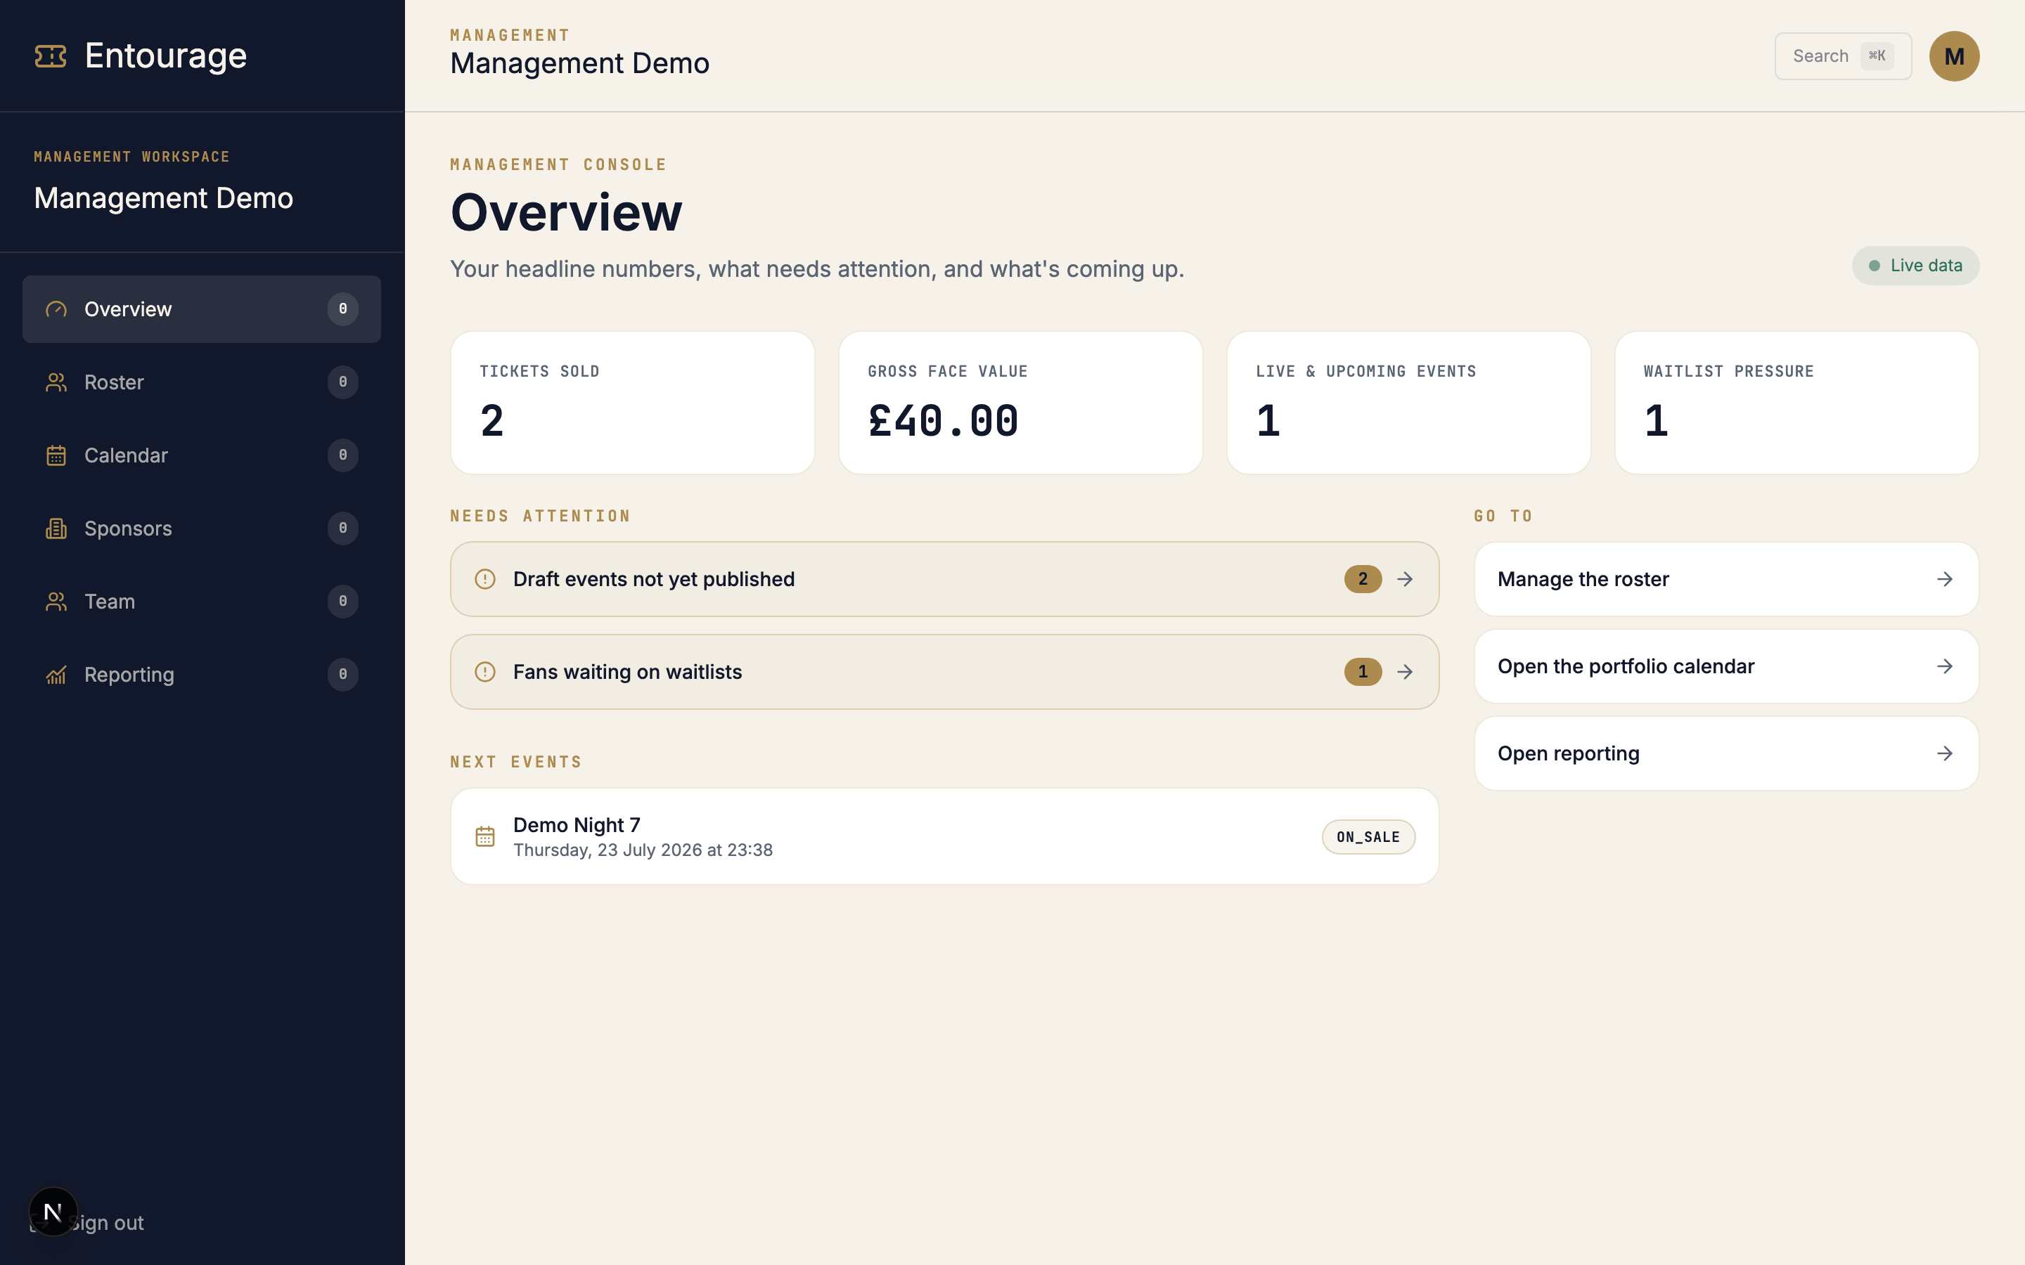This screenshot has width=2025, height=1265.
Task: Click the Entourage brand name
Action: tap(166, 56)
